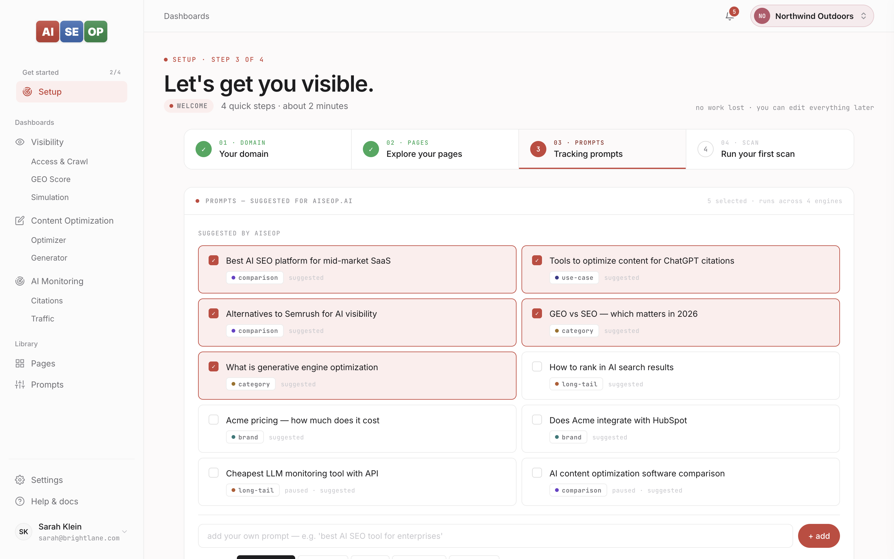Click the SK user avatar
Image resolution: width=894 pixels, height=559 pixels.
[24, 532]
